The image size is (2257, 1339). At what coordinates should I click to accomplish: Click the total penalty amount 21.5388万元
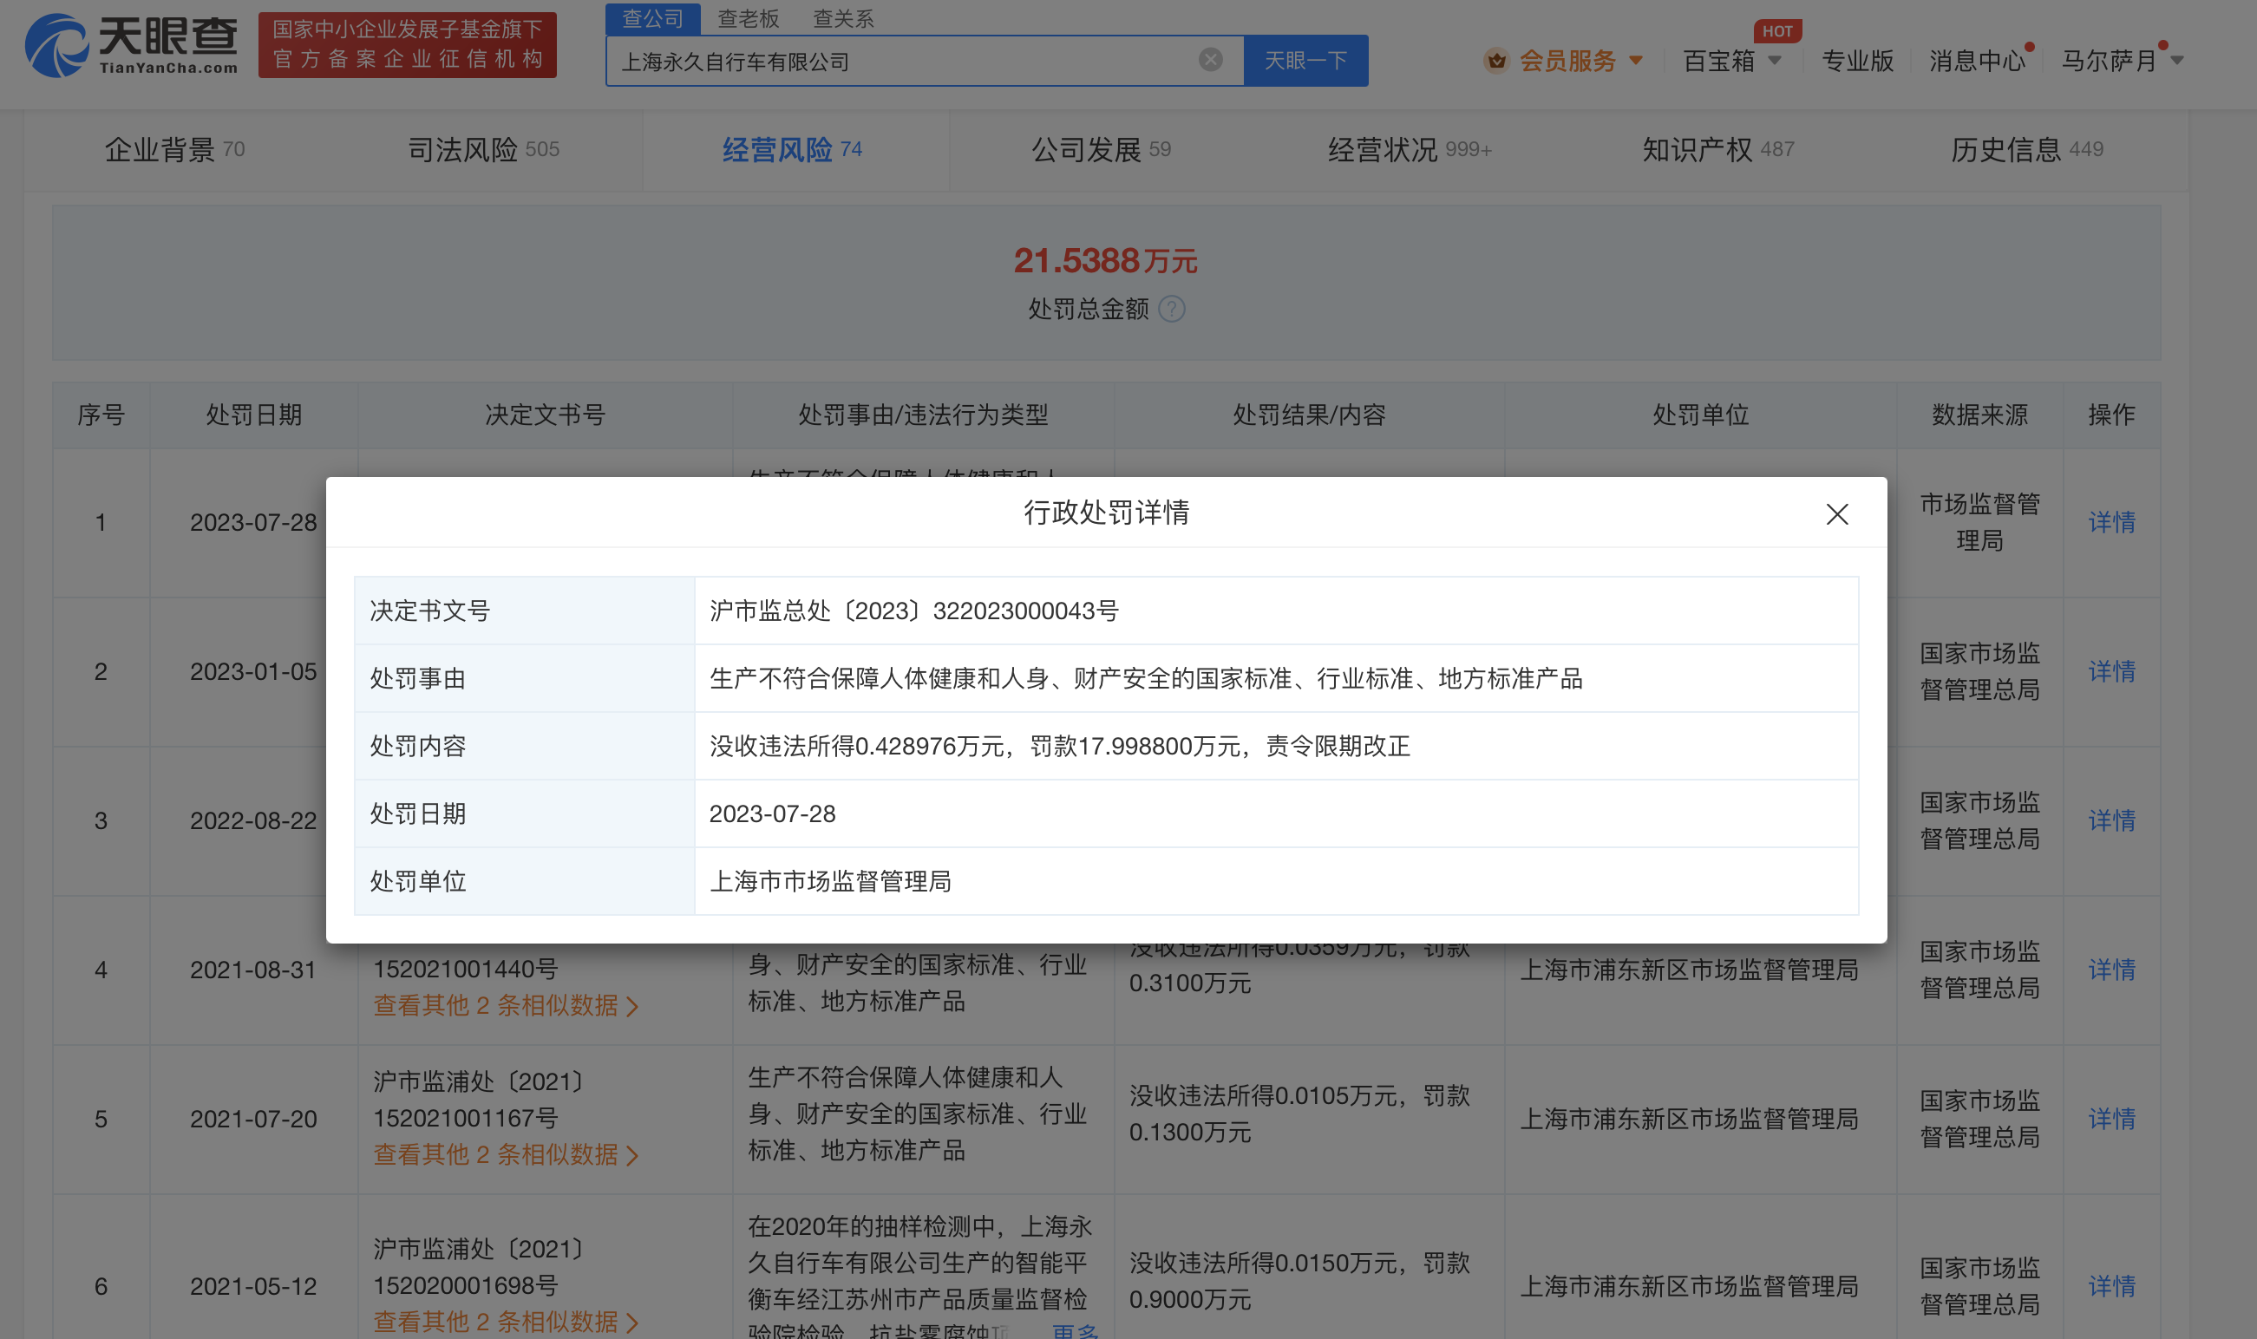coord(1105,261)
